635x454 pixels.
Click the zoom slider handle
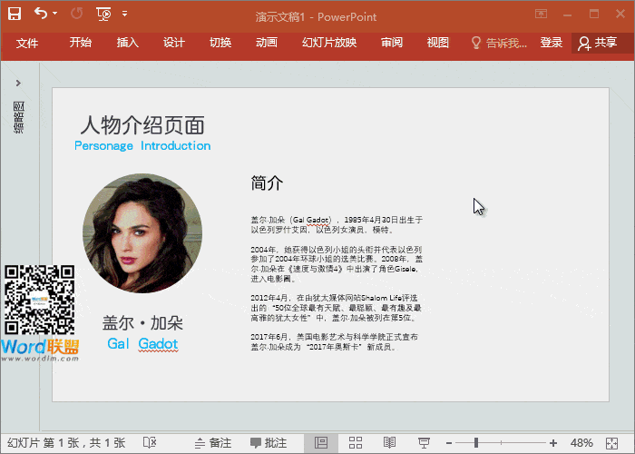click(x=476, y=443)
